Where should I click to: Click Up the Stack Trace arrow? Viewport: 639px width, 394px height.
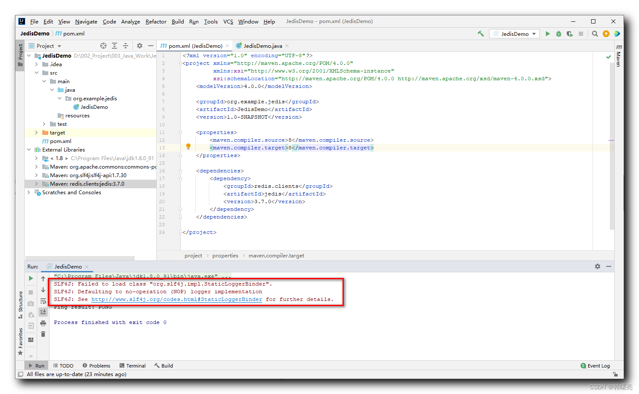(x=43, y=278)
